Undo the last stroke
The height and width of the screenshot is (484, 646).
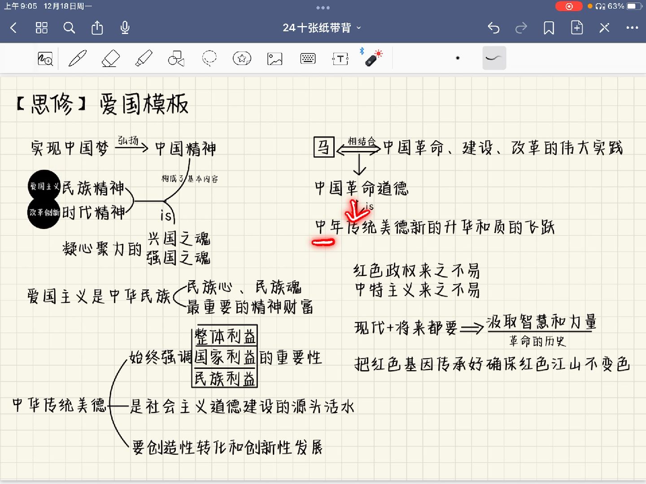(493, 28)
